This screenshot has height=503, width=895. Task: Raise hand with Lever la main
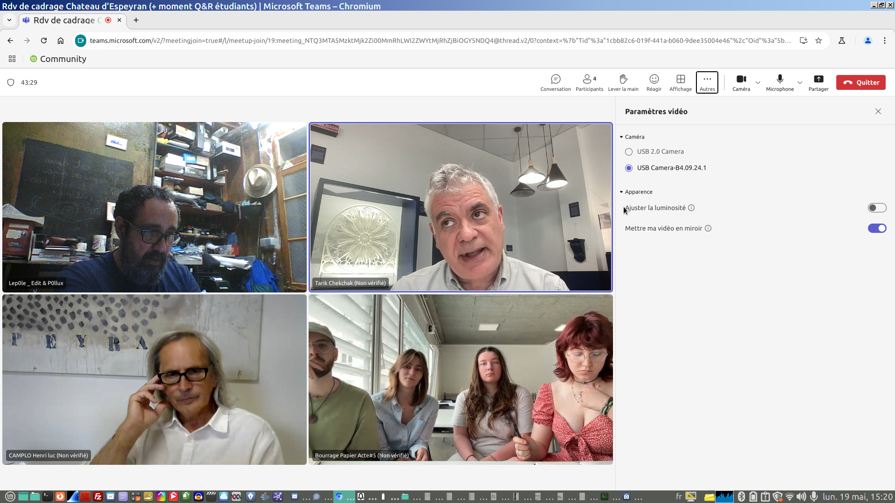(623, 82)
